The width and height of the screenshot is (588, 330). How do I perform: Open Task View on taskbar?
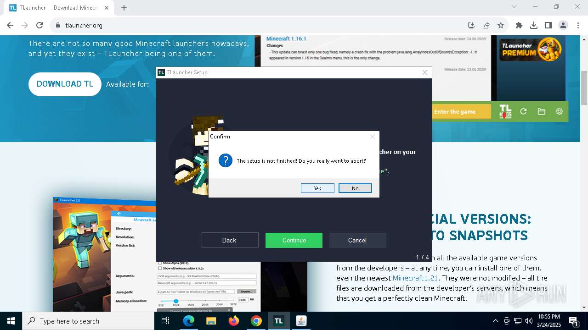tap(165, 321)
